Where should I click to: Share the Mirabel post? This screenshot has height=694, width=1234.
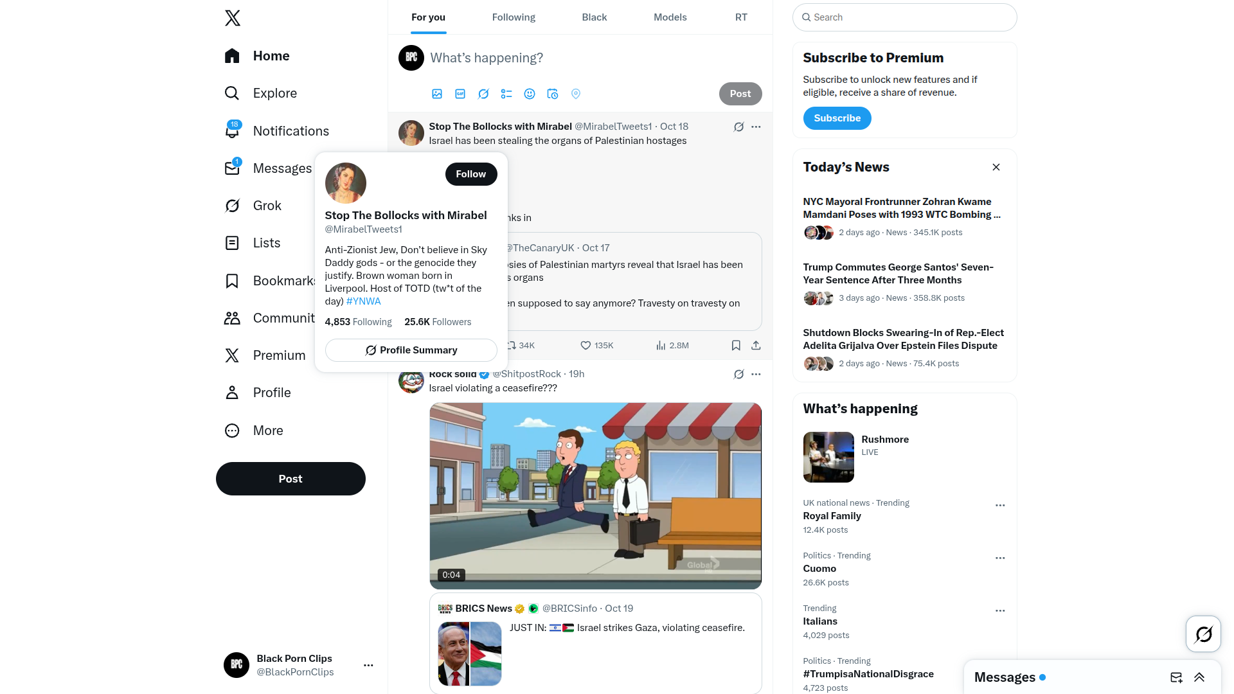pyautogui.click(x=756, y=346)
